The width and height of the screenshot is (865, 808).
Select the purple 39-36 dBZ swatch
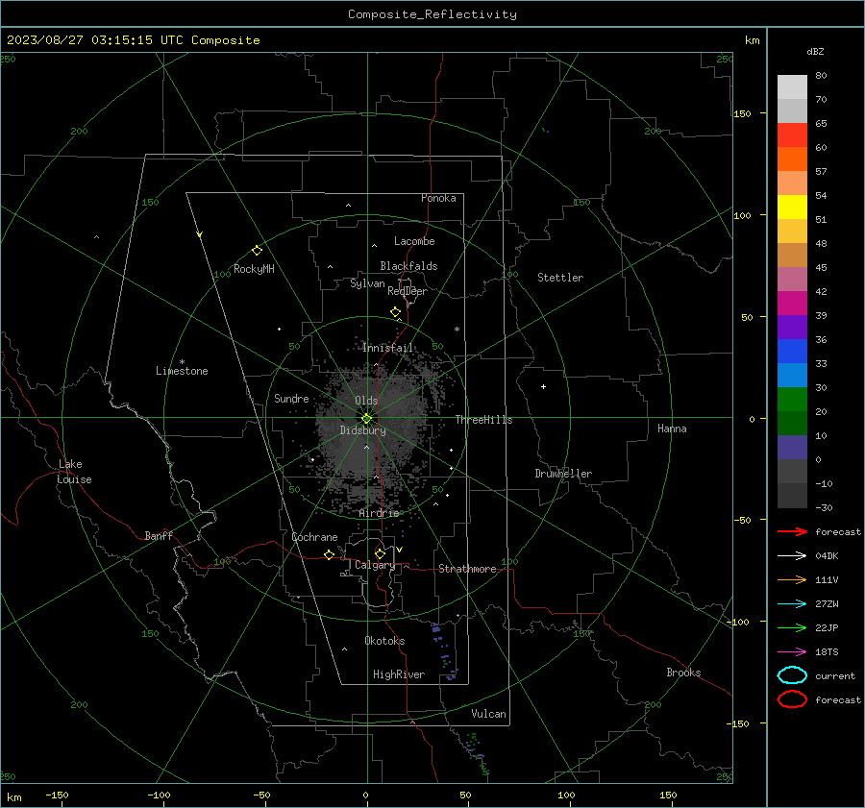tap(792, 327)
